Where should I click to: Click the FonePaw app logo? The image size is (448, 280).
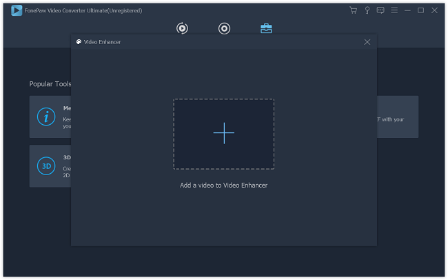[17, 10]
